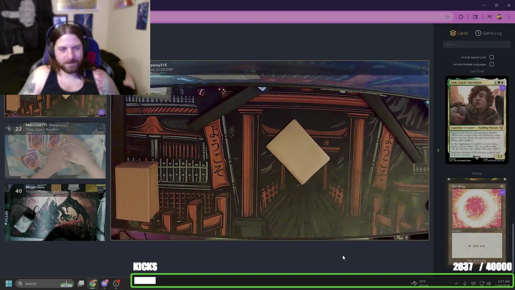Click Milleristall315's muted microphone icon
The width and height of the screenshot is (515, 290).
click(9, 128)
